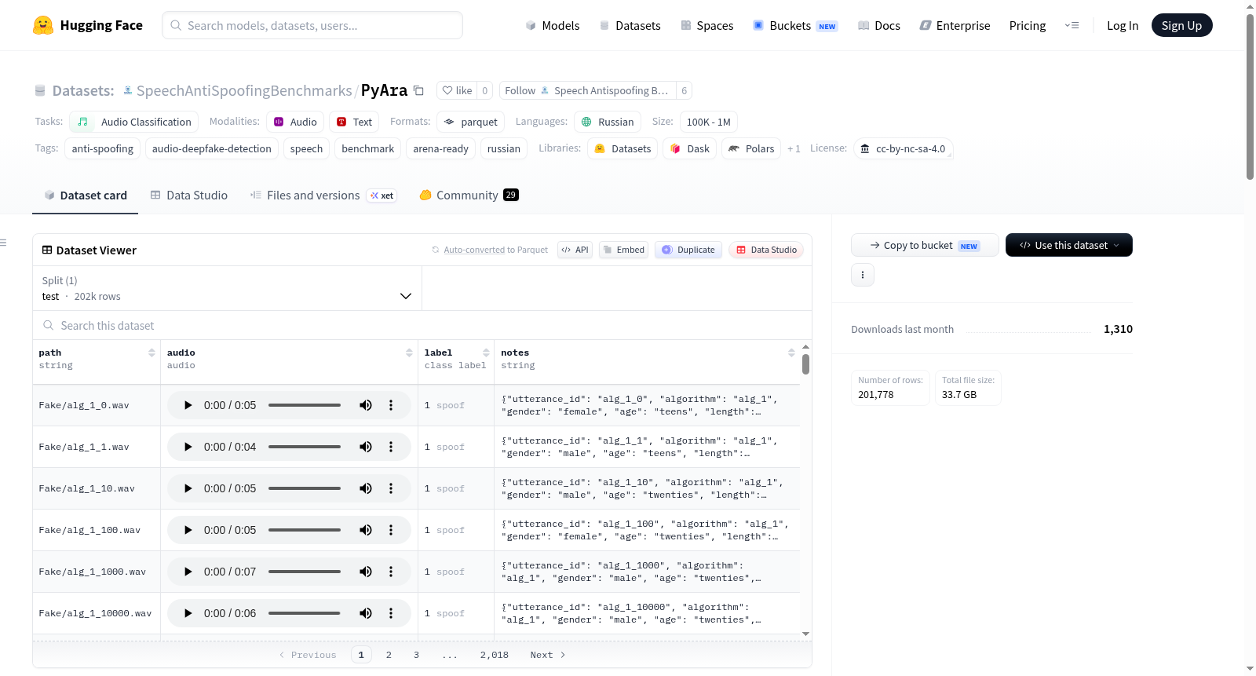Open more options for Fake/alg_1_10000.wav audio

point(391,613)
